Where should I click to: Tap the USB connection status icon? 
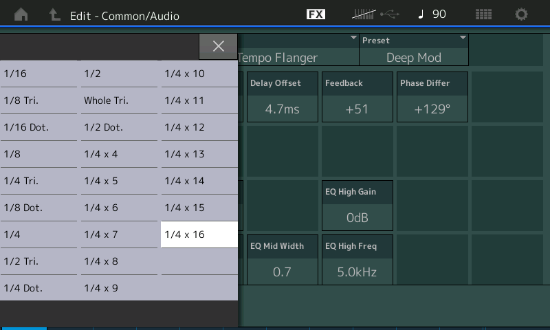[390, 14]
